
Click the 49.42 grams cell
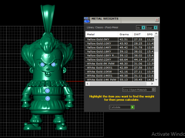pyautogui.click(x=125, y=48)
